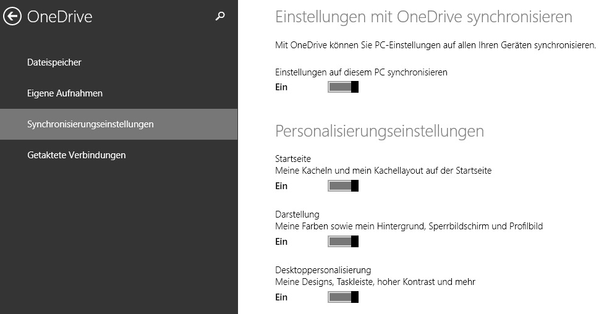The width and height of the screenshot is (604, 314).
Task: Toggle Einstellungen auf diesem PC synchronisieren switch
Action: click(x=343, y=87)
